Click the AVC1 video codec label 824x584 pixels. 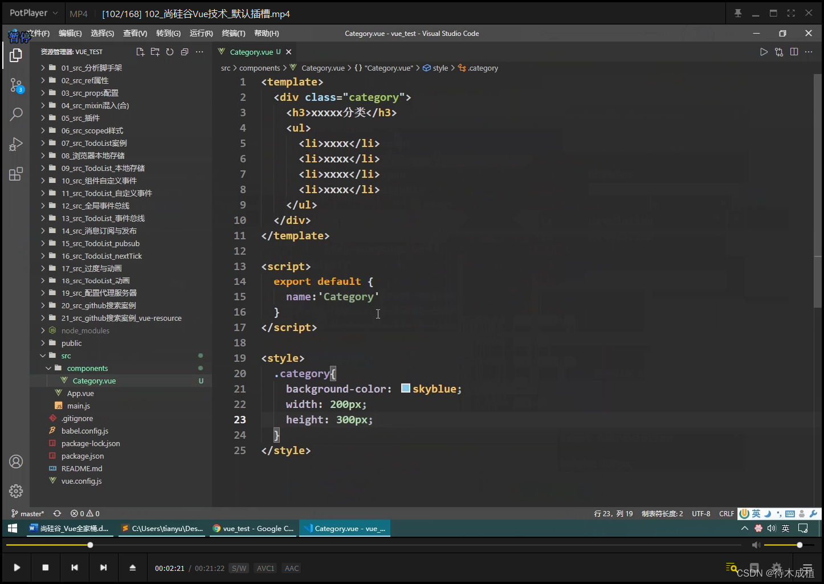[266, 568]
